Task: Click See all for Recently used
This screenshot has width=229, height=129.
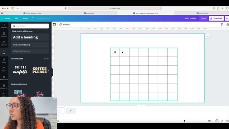Action: [x=46, y=59]
